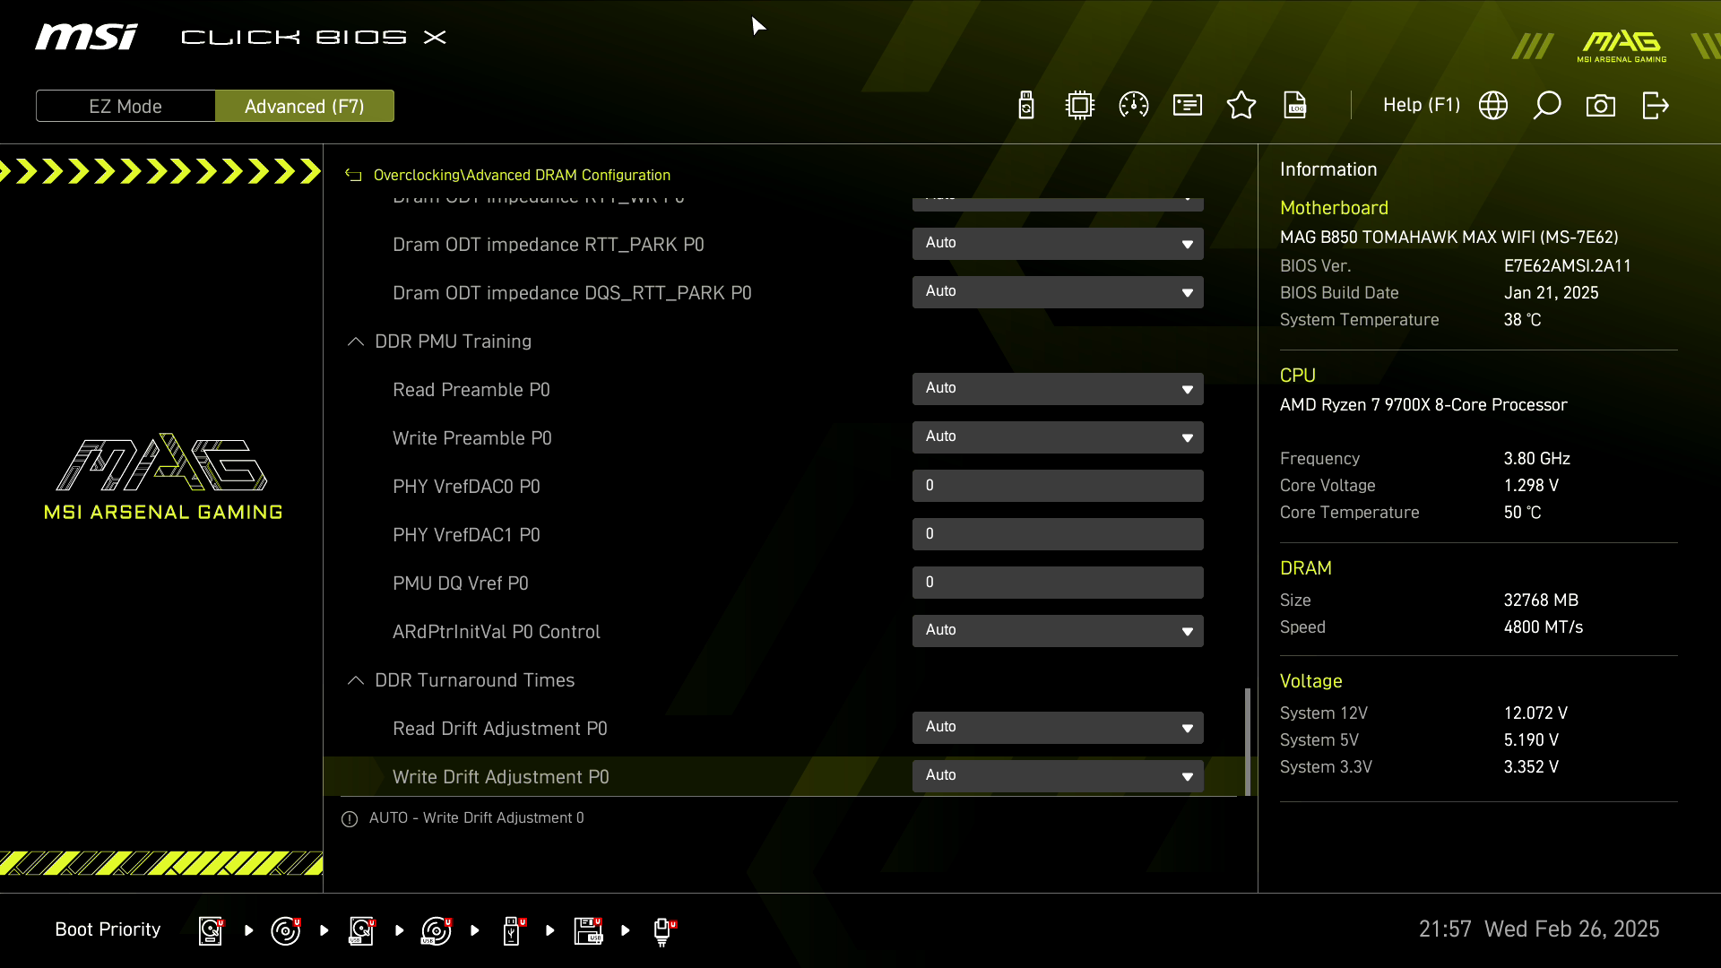Click the info icon beside AUTO description
Screen dimensions: 1721x968
pos(350,818)
